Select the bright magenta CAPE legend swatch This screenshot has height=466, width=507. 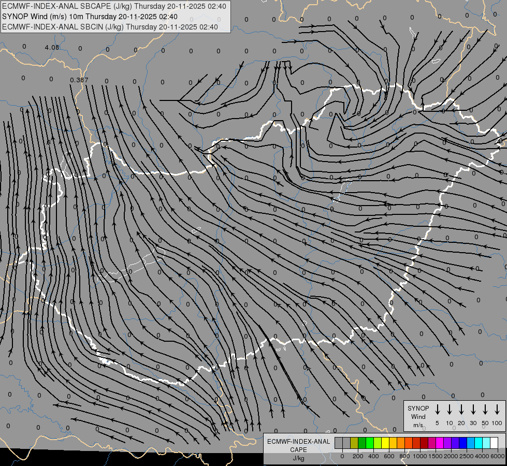click(x=440, y=443)
